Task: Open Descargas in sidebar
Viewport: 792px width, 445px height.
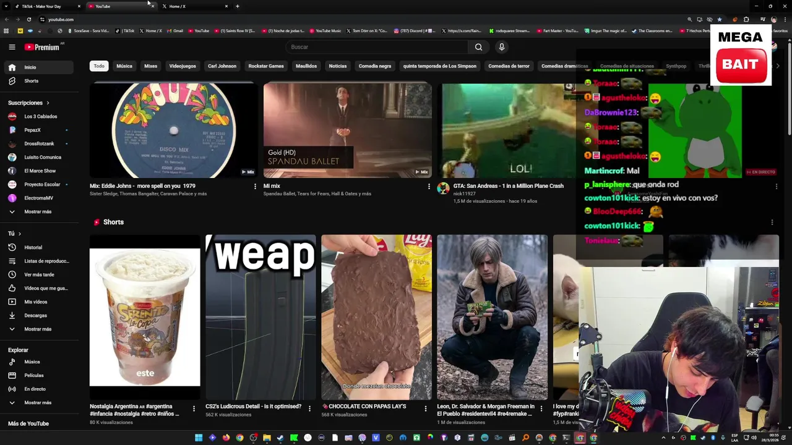Action: [x=40, y=315]
